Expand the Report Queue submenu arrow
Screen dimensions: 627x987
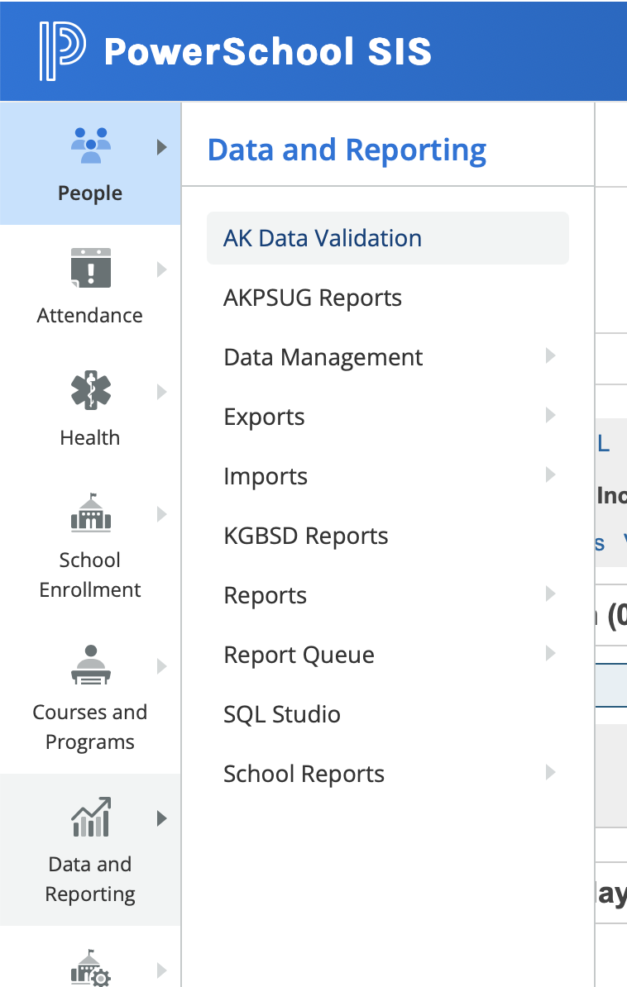tap(551, 653)
